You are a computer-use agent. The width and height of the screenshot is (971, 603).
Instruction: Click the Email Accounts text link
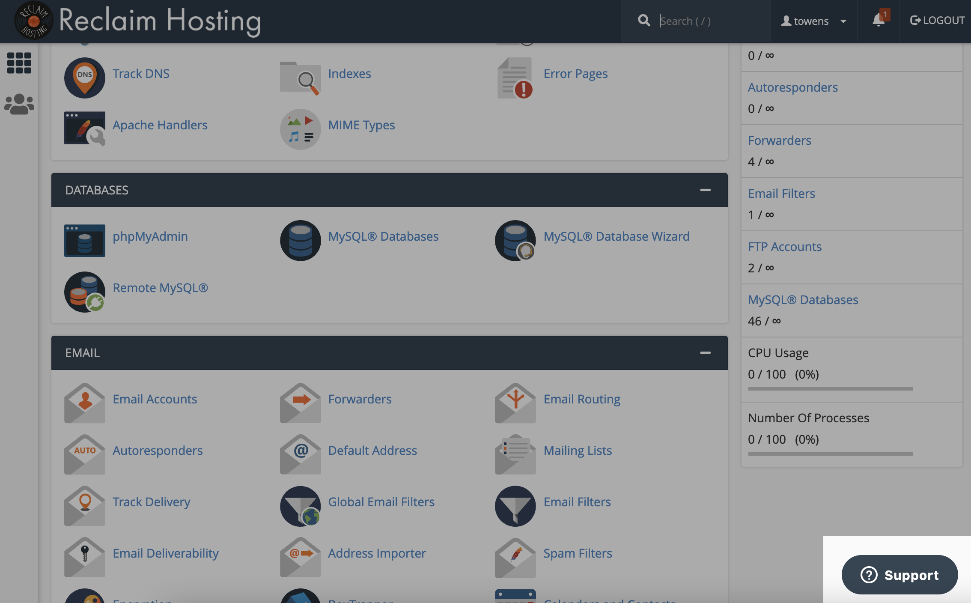(x=155, y=399)
